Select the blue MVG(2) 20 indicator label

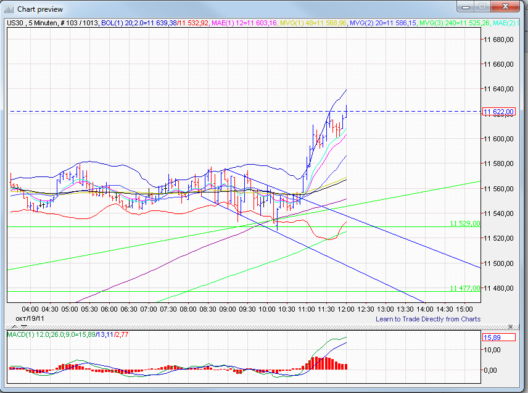(382, 23)
